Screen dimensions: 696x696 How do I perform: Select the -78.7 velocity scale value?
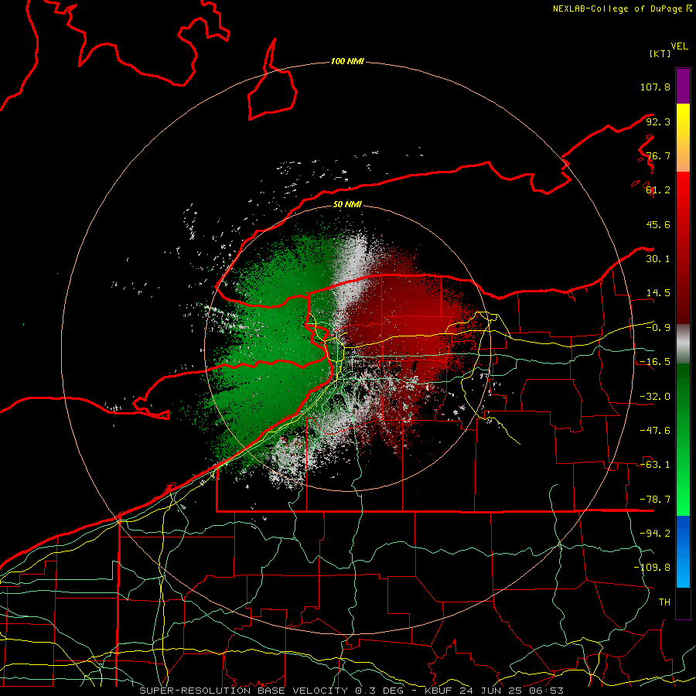pyautogui.click(x=655, y=500)
